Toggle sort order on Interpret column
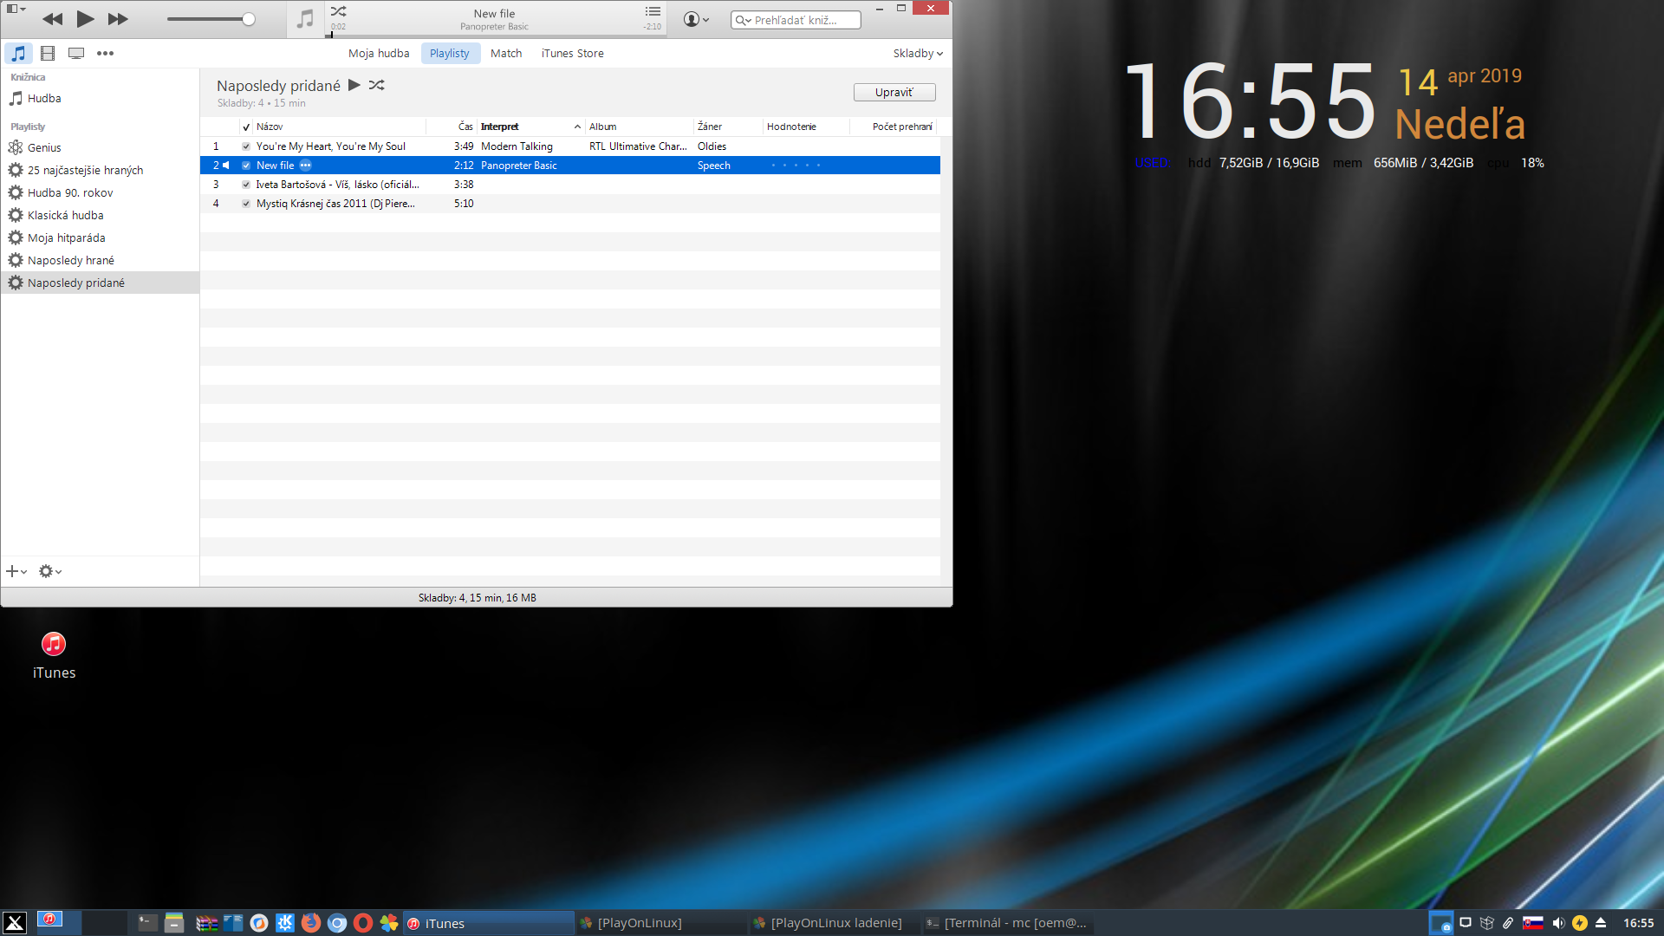Image resolution: width=1664 pixels, height=936 pixels. pos(531,127)
